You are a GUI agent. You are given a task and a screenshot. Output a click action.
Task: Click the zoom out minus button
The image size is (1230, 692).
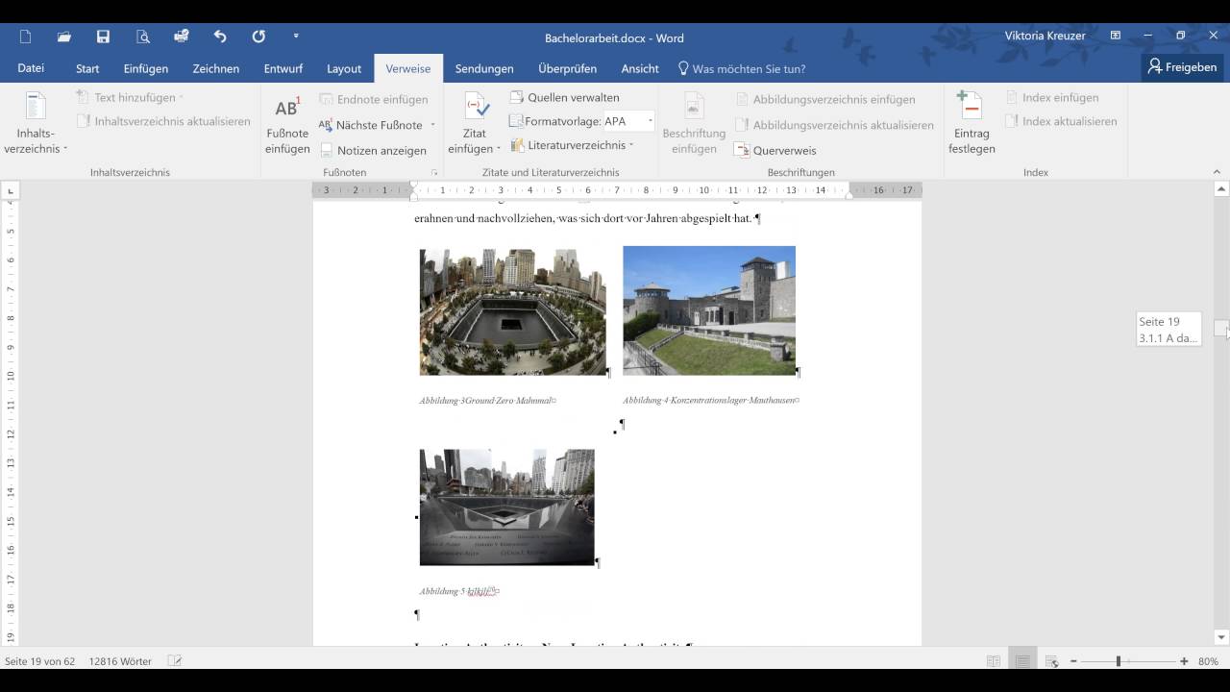[1073, 661]
